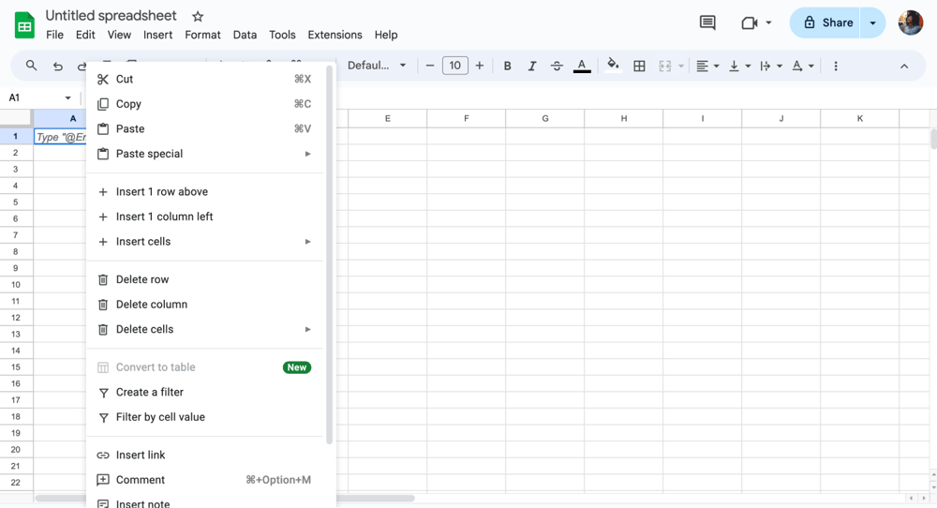Open the Extensions menu
Screen dimensions: 937x508
click(x=335, y=35)
